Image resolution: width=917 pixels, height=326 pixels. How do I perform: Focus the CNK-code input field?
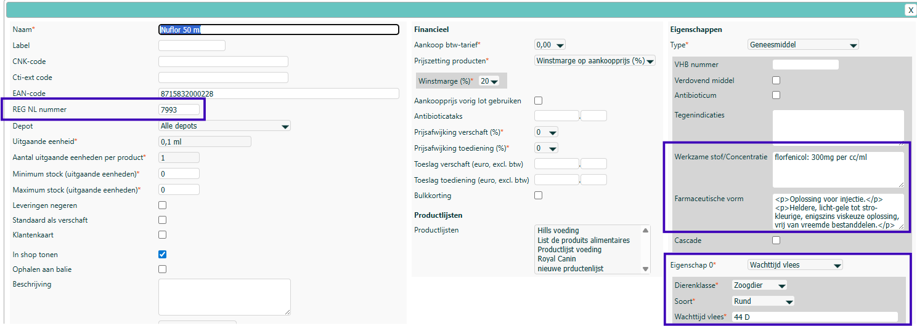223,62
